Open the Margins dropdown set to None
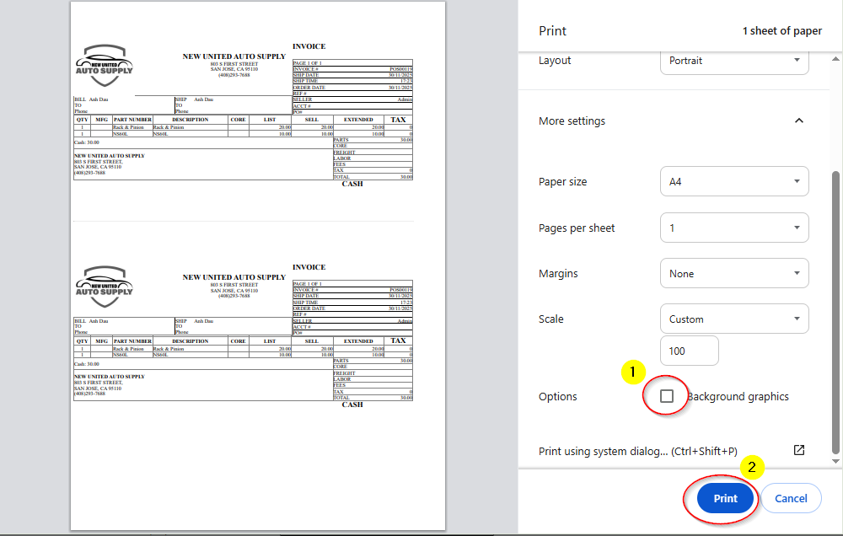The width and height of the screenshot is (843, 536). (x=733, y=273)
